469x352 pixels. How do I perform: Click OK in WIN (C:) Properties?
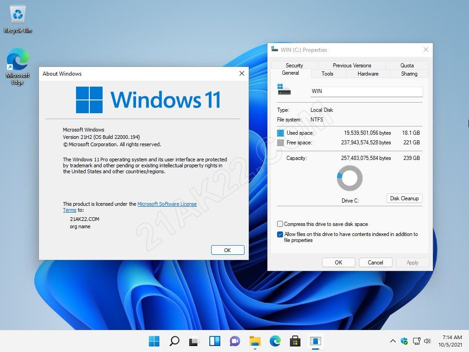tap(338, 263)
